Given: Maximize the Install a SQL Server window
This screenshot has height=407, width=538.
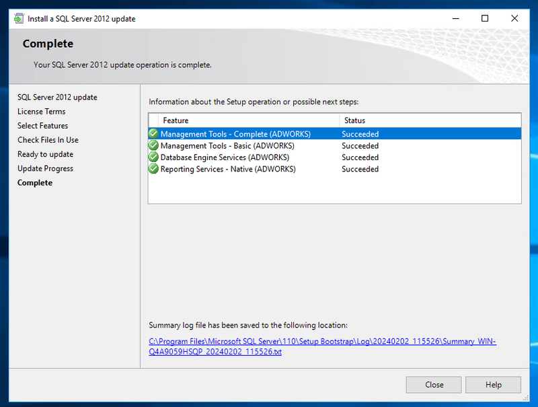Looking at the screenshot, I should click(x=485, y=19).
